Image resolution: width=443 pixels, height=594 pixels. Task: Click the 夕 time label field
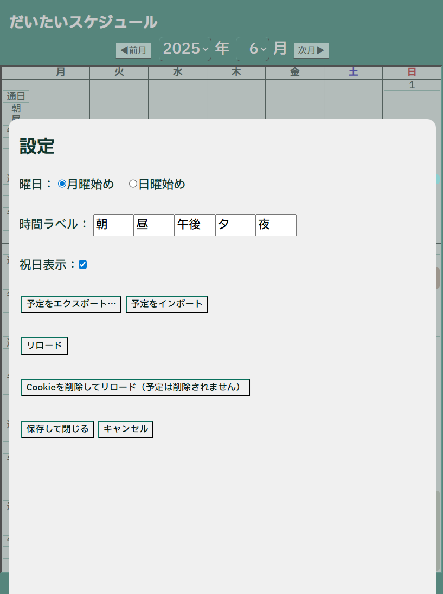click(x=235, y=225)
